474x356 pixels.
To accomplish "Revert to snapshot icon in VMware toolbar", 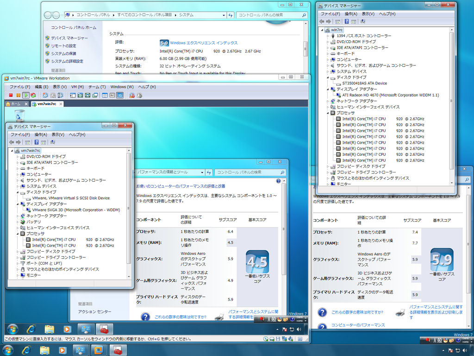I will [53, 95].
